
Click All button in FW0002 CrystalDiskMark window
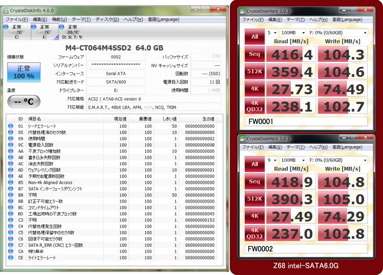tap(255, 164)
